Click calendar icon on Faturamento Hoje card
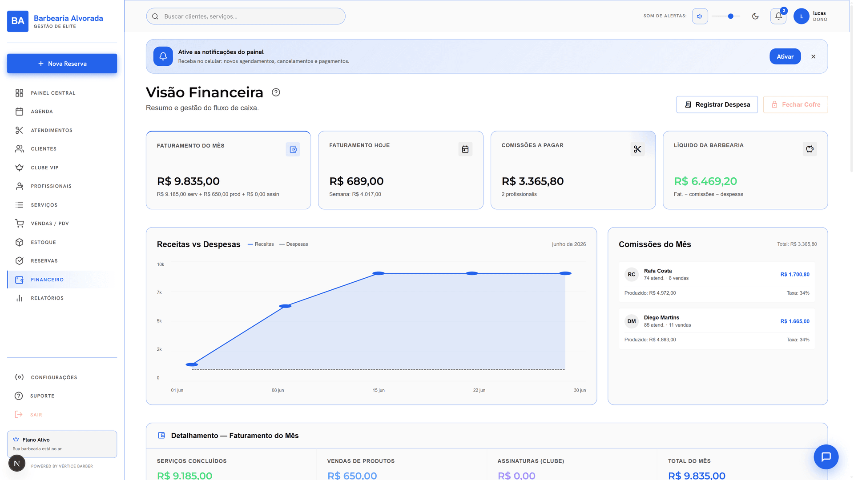Viewport: 854px width, 480px height. point(465,149)
